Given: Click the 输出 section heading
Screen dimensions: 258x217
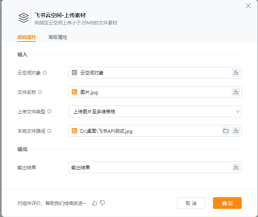Looking at the screenshot, I should [23, 149].
